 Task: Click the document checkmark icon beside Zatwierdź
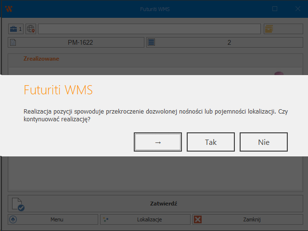point(18,204)
